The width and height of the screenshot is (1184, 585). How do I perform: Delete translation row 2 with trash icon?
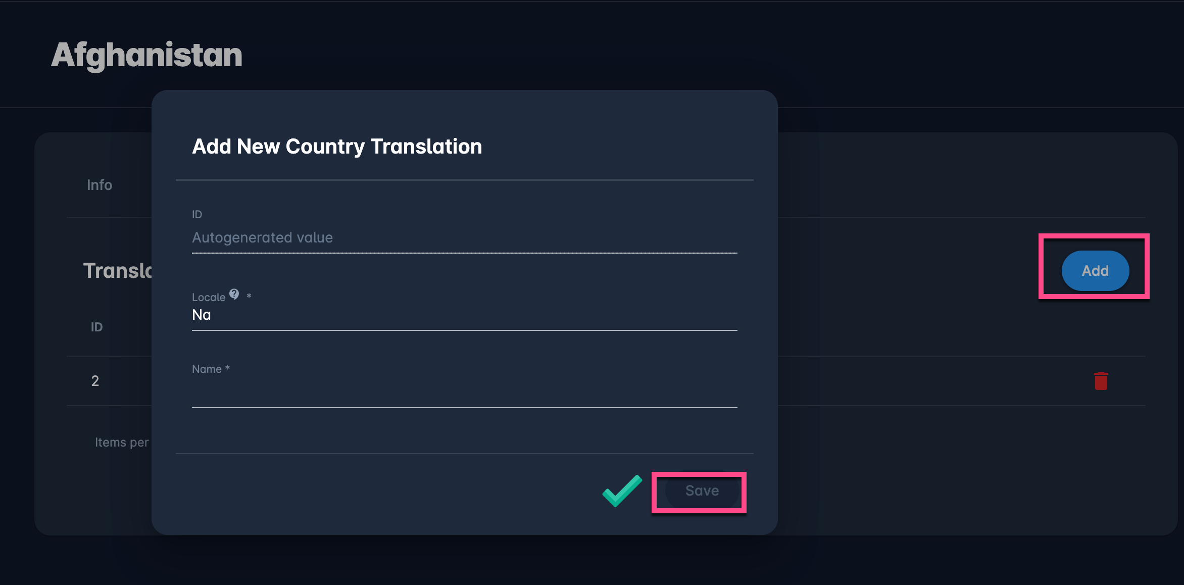point(1101,381)
